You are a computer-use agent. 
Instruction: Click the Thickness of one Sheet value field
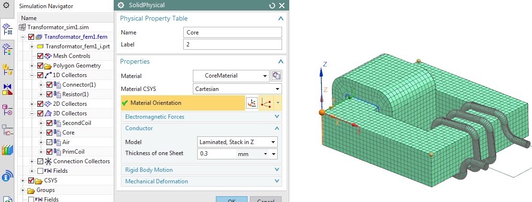click(216, 154)
